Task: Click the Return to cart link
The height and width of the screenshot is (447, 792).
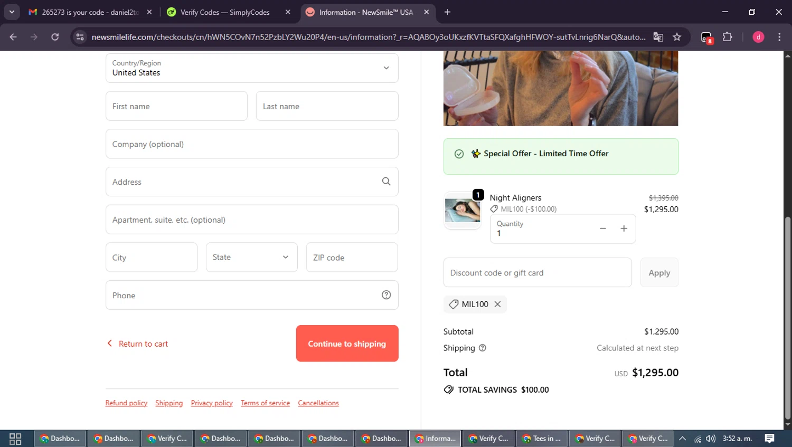Action: (138, 344)
